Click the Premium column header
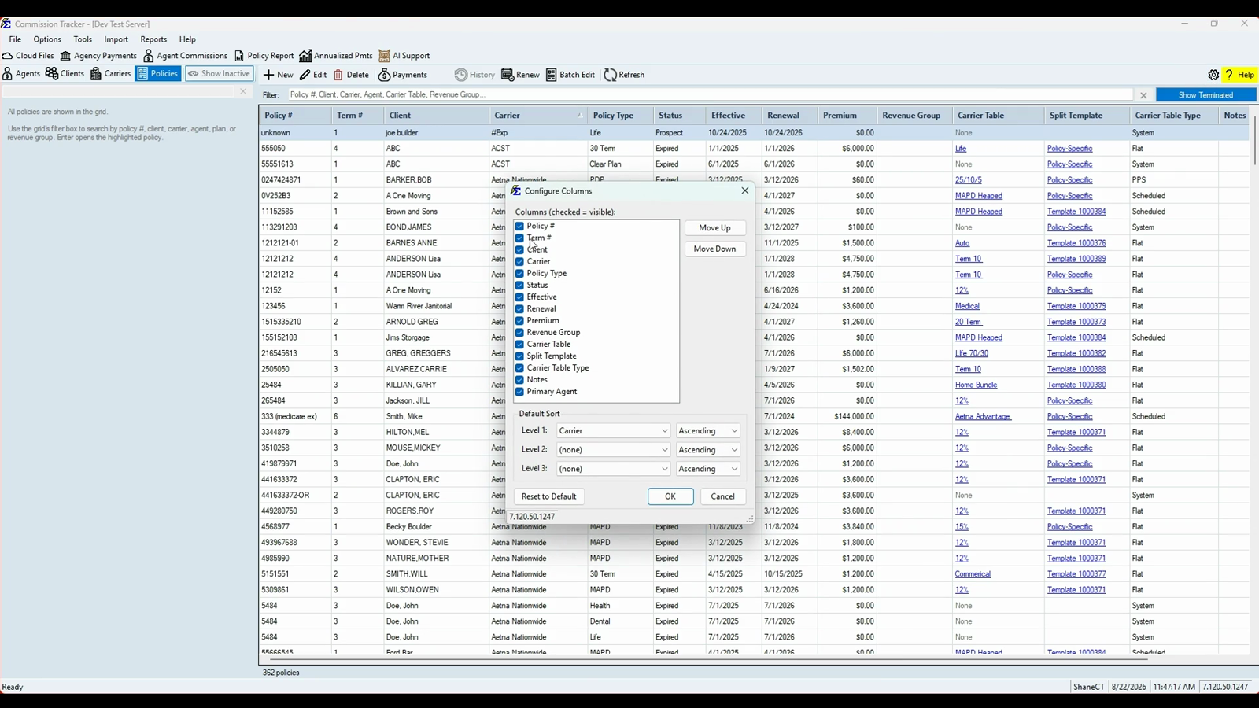Image resolution: width=1259 pixels, height=708 pixels. [x=847, y=116]
